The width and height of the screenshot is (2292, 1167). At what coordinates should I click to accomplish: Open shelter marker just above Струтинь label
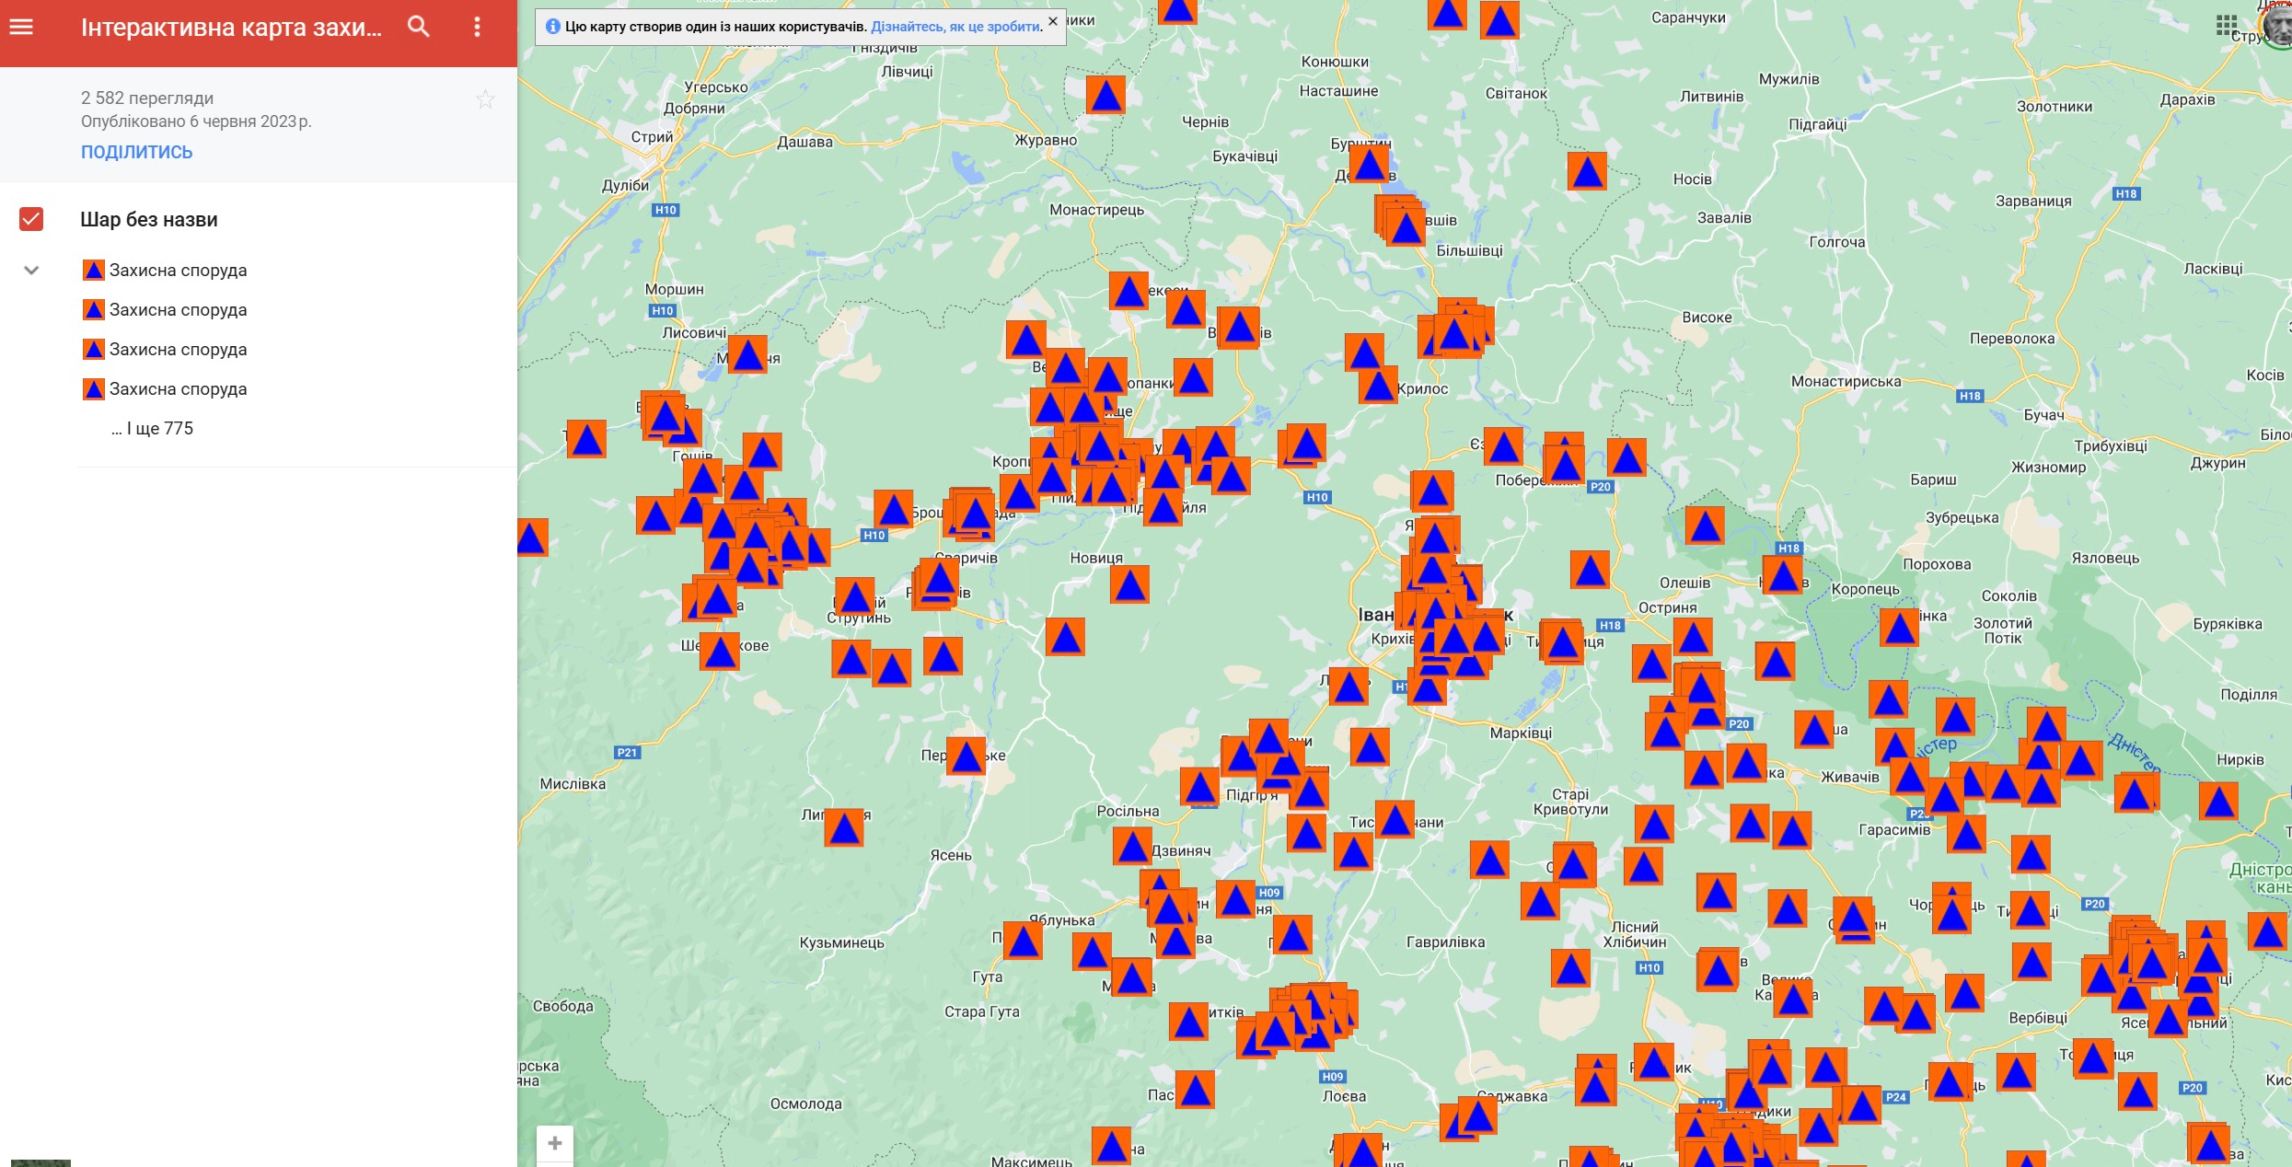click(854, 596)
